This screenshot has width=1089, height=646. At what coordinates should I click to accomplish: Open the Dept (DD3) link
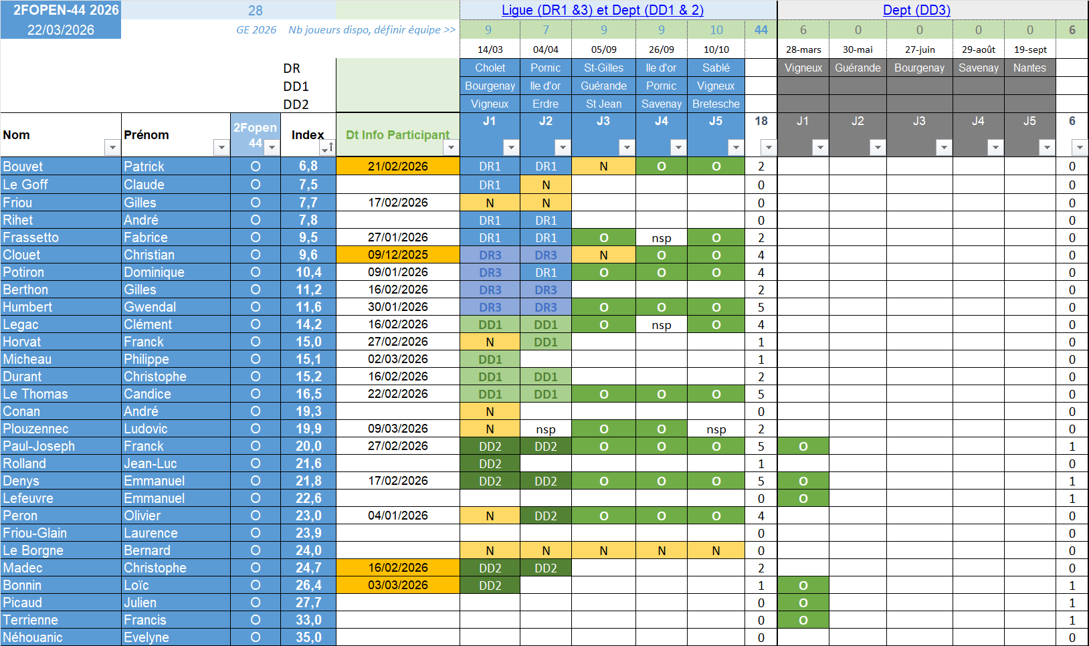click(x=916, y=10)
